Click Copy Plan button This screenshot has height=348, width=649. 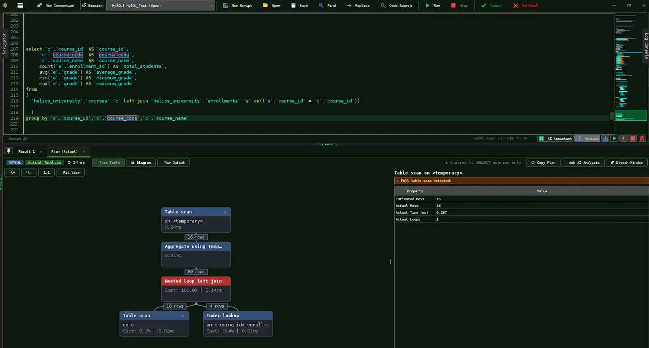point(543,162)
